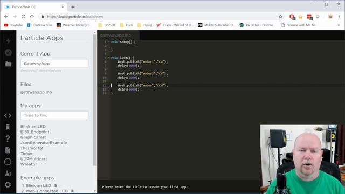Go to browser home page
The height and width of the screenshot is (194, 345).
32,17
